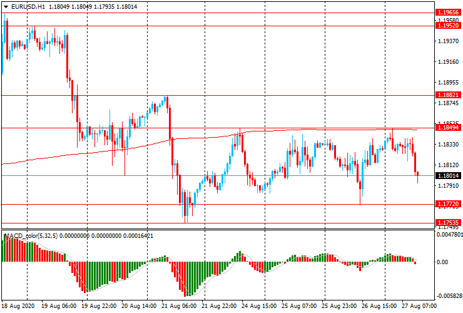Select the 1.19520 red price label

point(448,26)
